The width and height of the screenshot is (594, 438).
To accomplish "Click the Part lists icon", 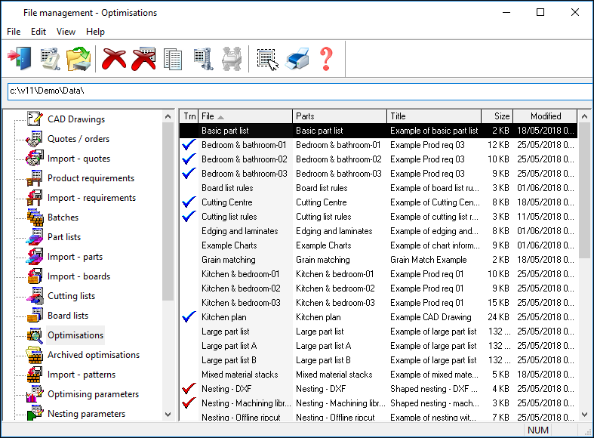I will [x=35, y=237].
